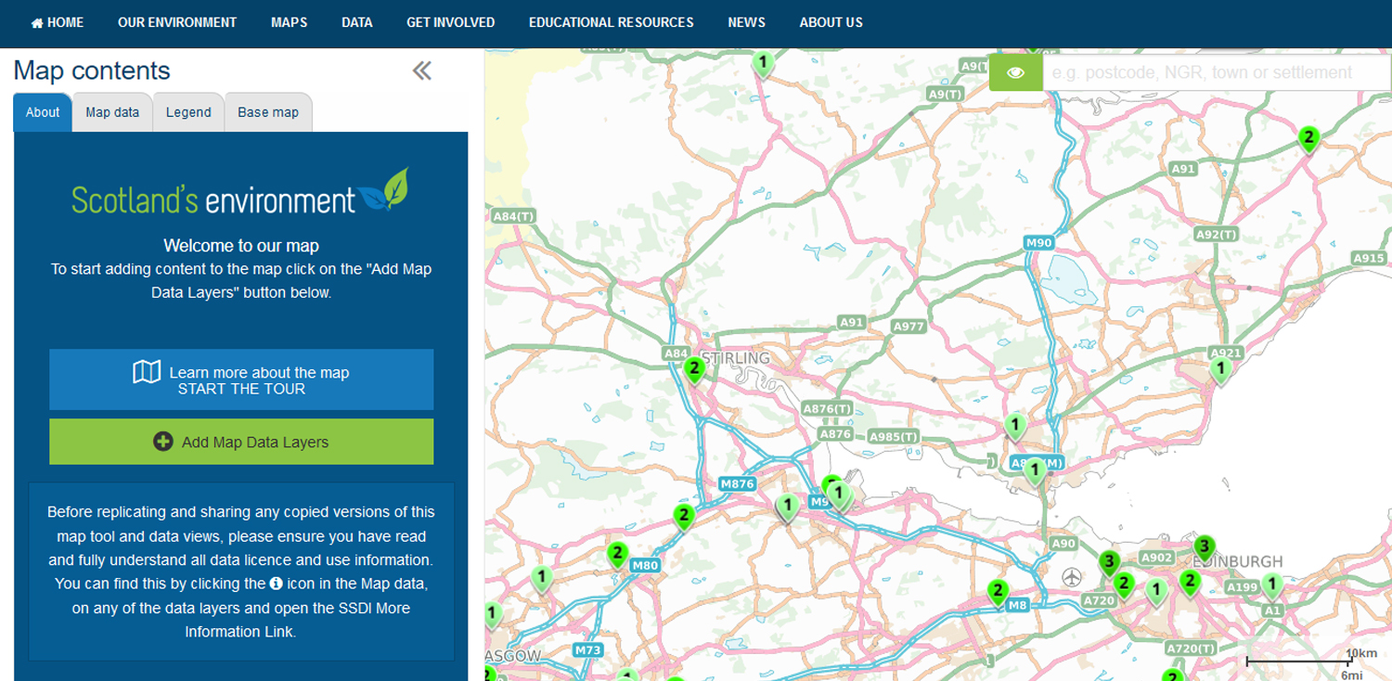This screenshot has height=681, width=1392.
Task: Click the Add Map Data Layers button
Action: tap(241, 443)
